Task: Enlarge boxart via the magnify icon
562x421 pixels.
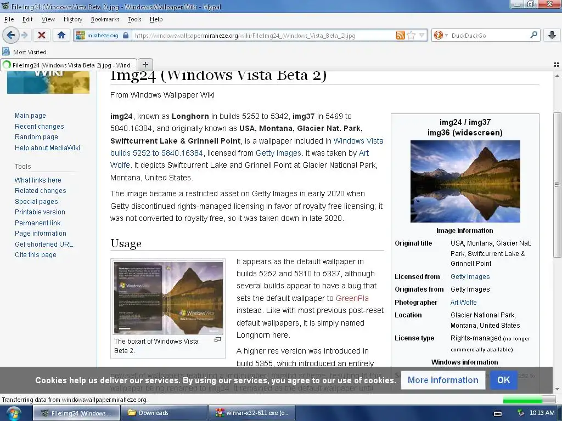Action: point(217,339)
